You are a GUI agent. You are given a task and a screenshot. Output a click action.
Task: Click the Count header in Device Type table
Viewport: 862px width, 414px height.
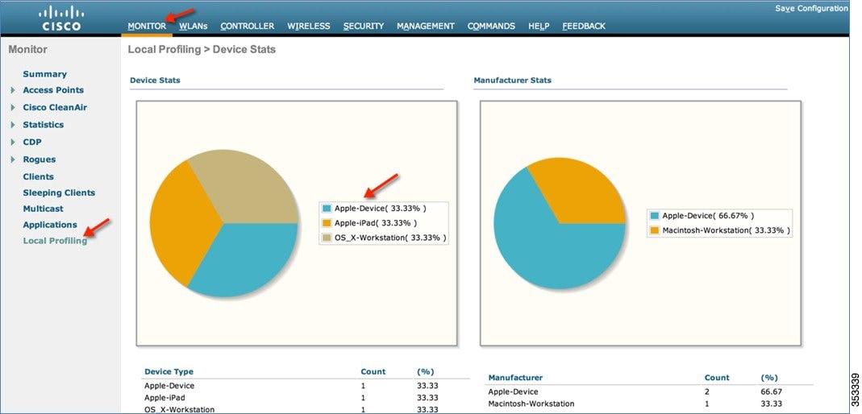coord(373,372)
